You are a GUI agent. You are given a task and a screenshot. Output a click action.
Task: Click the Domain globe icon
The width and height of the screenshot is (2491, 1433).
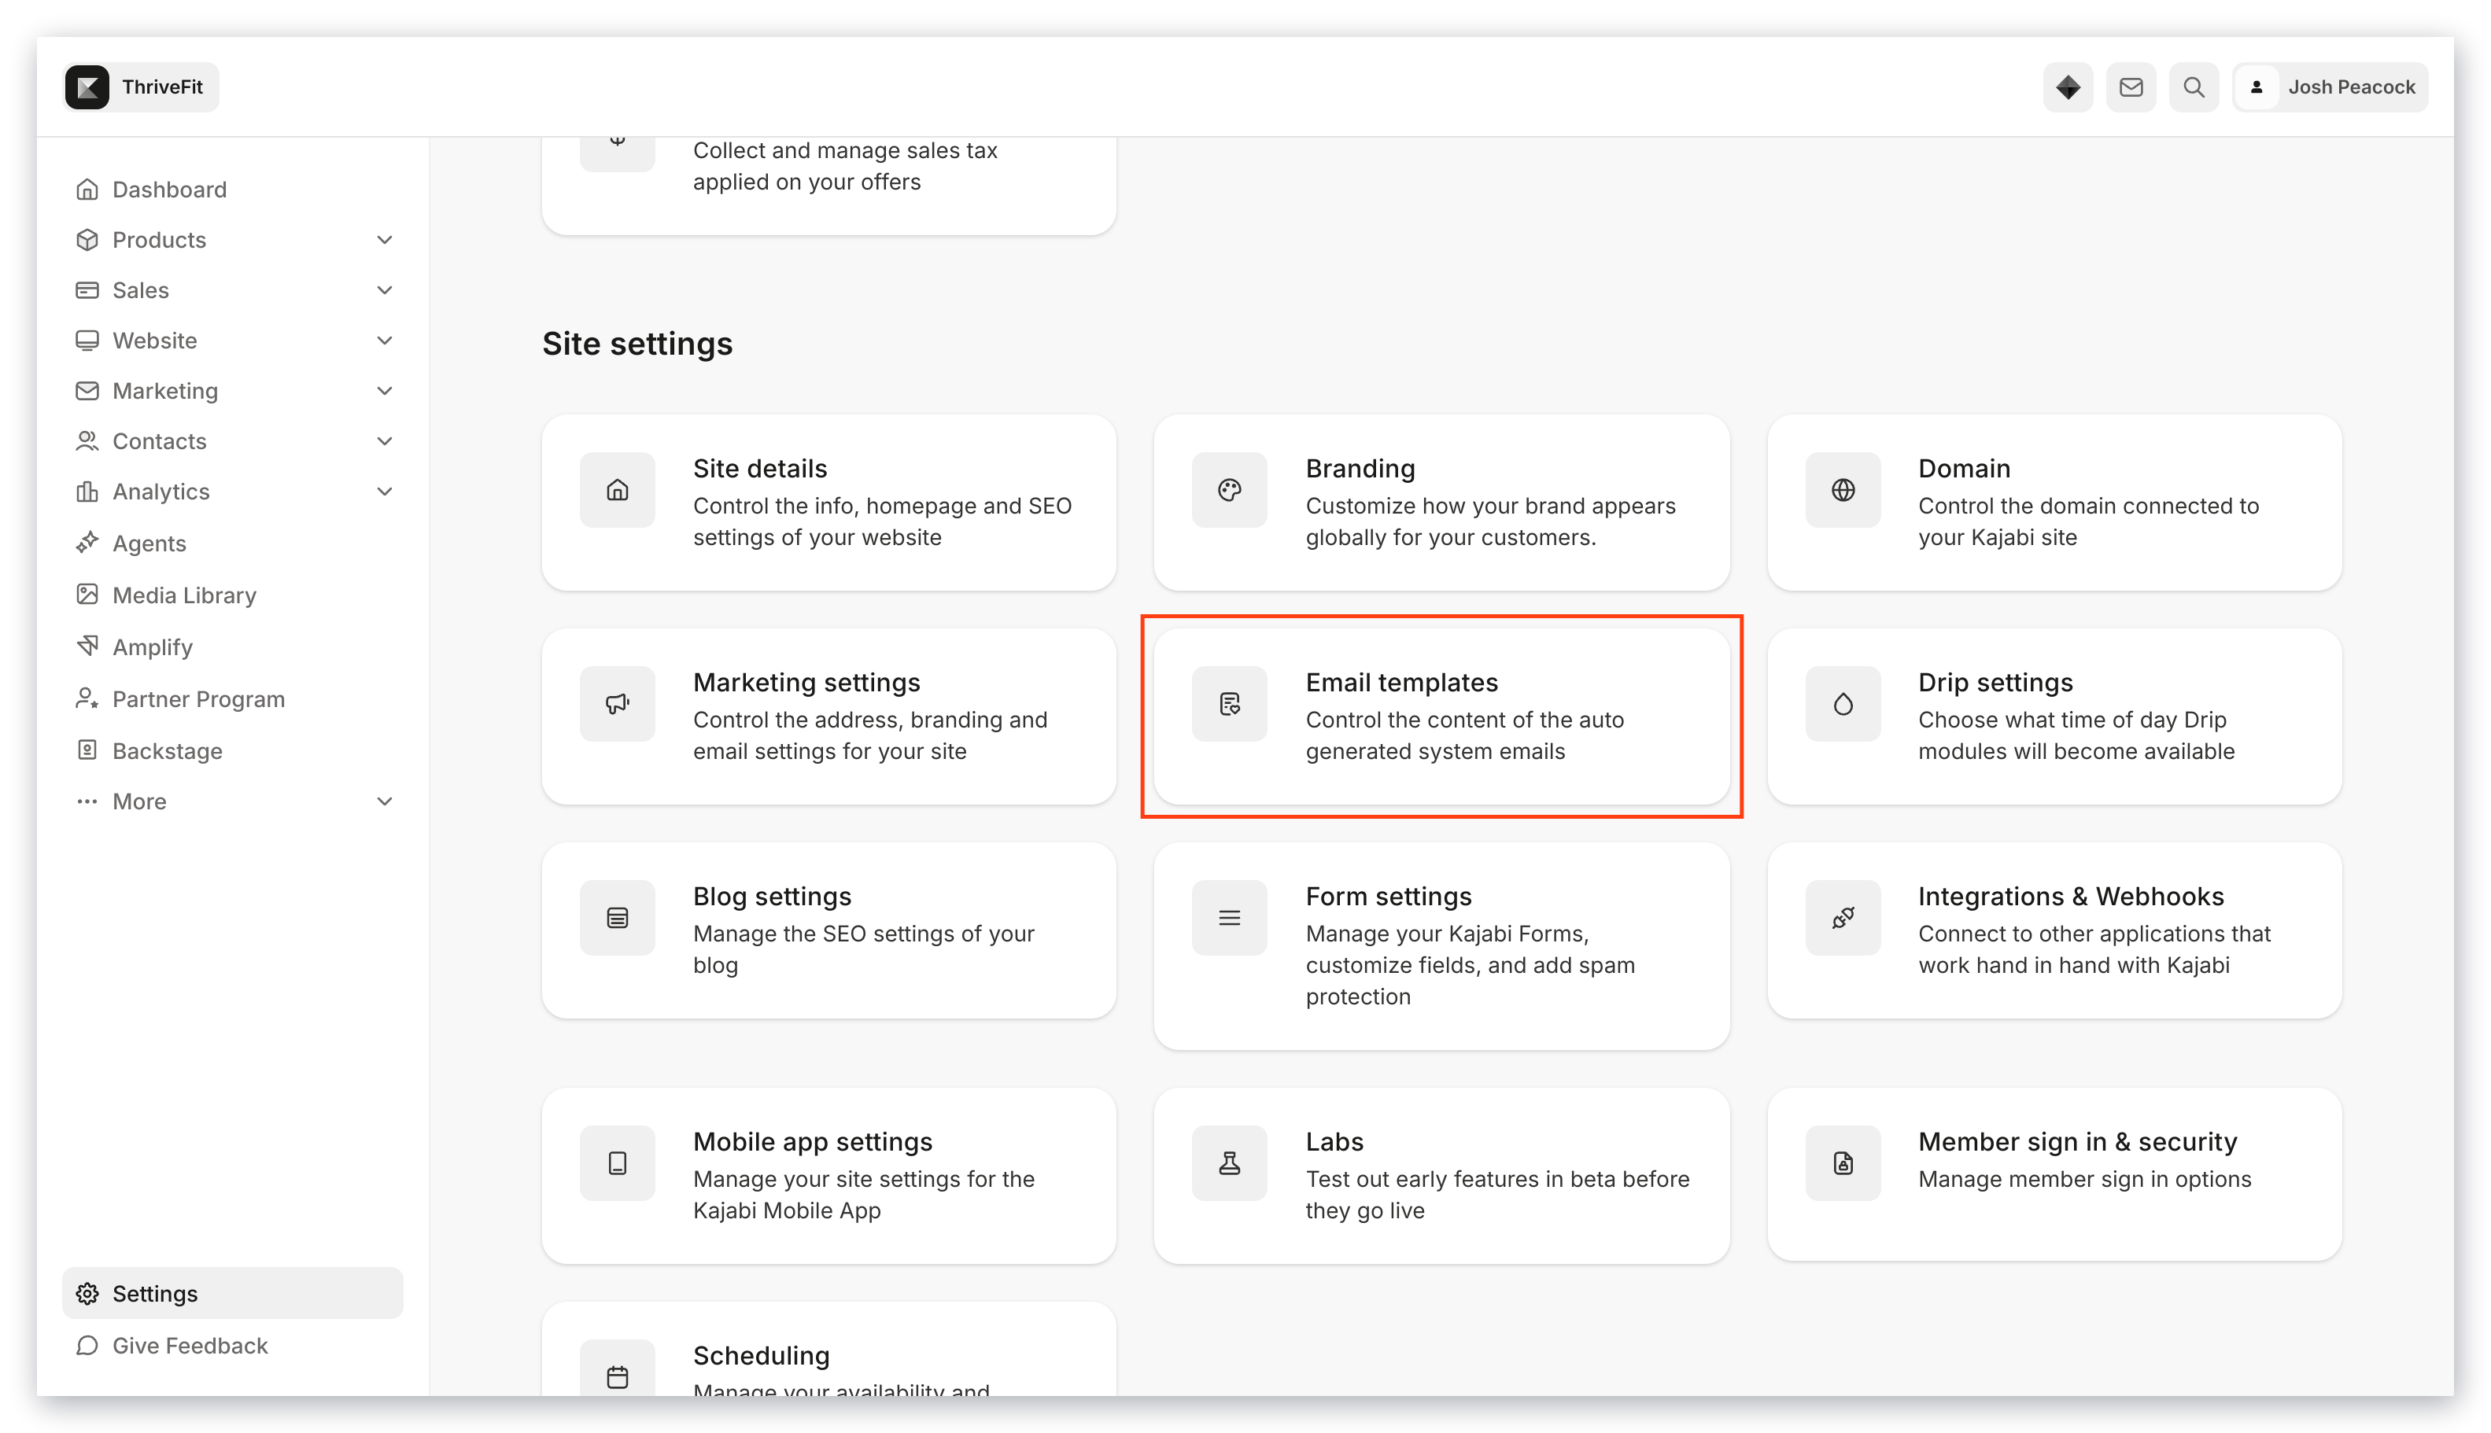[x=1842, y=489]
